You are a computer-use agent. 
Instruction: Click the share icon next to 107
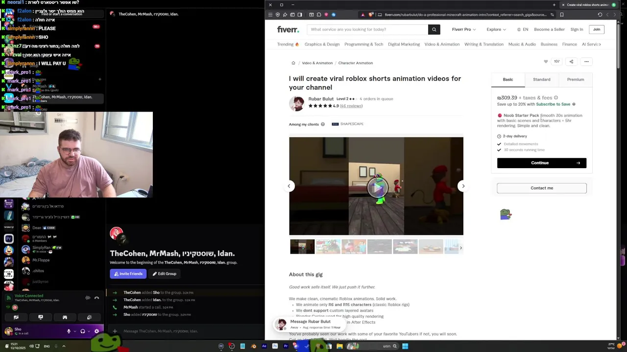pyautogui.click(x=571, y=62)
